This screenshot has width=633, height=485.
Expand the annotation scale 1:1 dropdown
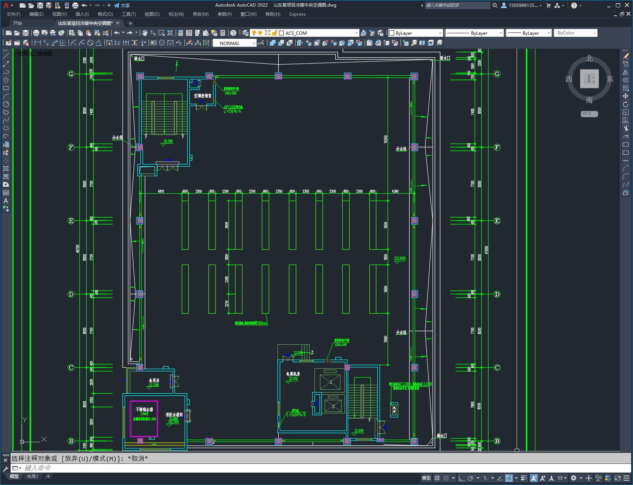[562, 478]
